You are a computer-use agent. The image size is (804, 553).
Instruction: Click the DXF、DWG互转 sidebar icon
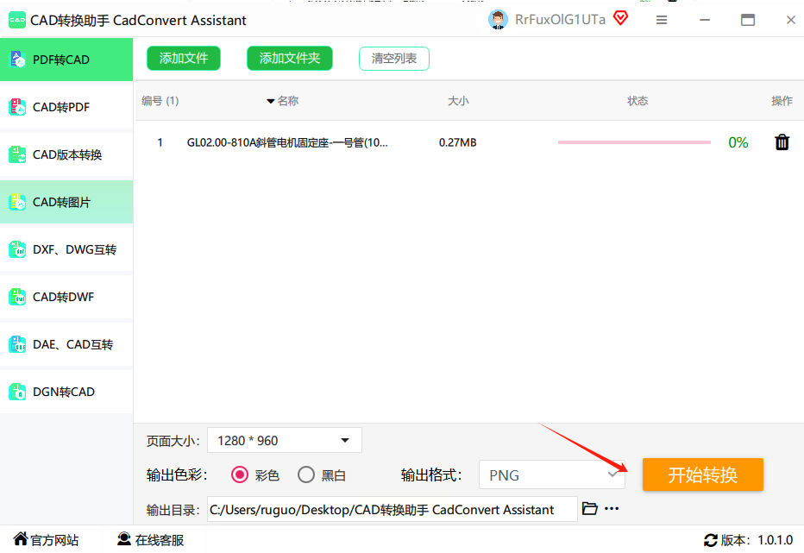click(x=17, y=249)
